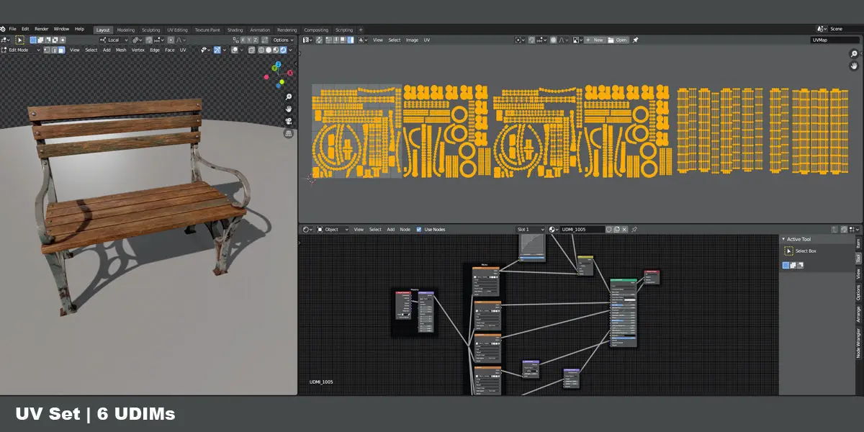Click the UVMap name field in UV editor

[x=835, y=40]
